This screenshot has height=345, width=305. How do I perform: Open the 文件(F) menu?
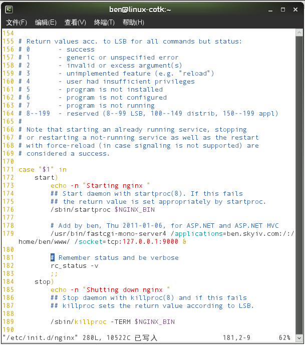click(x=17, y=23)
